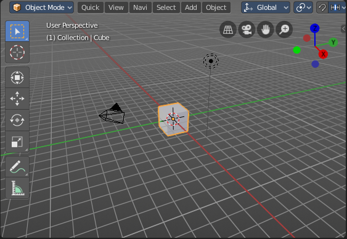The image size is (347, 239).
Task: Click the negative X dark red gizmo dot
Action: coord(307,38)
